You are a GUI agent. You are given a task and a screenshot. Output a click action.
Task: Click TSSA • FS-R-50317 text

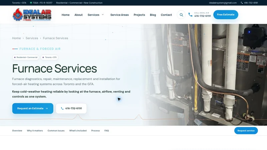tap(43, 3)
